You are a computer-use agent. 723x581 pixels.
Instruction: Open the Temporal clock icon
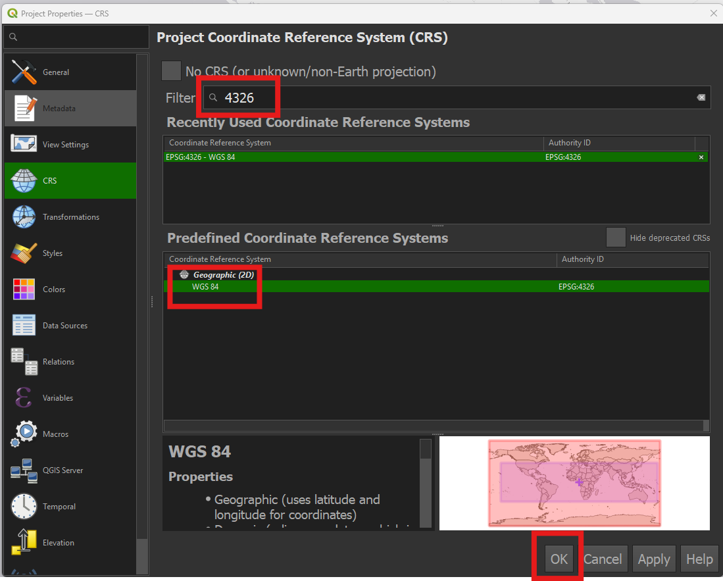tap(24, 506)
